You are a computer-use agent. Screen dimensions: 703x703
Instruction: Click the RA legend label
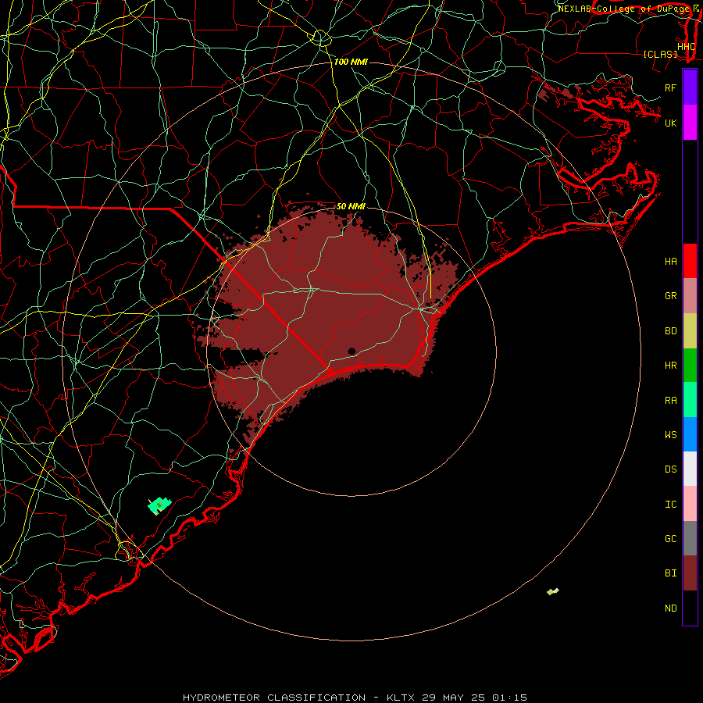point(671,401)
